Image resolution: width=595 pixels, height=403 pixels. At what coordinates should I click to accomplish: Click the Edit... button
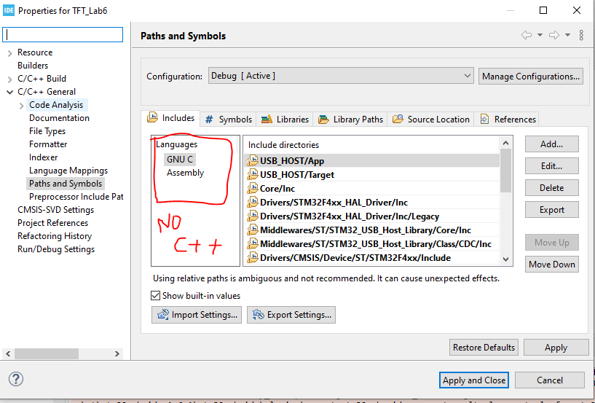coord(552,166)
